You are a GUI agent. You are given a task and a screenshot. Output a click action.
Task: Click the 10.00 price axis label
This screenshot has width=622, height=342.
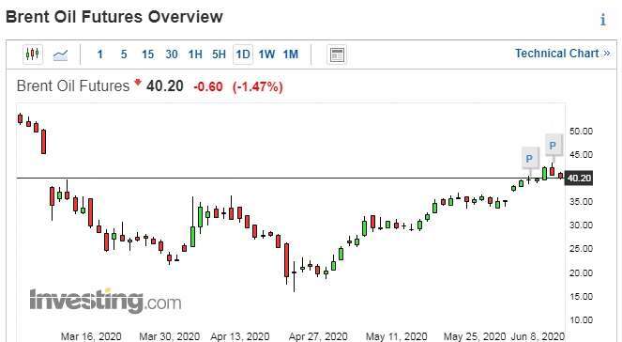pyautogui.click(x=581, y=320)
